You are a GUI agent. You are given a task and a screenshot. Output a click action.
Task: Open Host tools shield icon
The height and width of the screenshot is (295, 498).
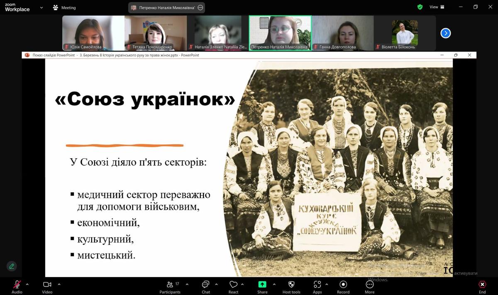291,285
